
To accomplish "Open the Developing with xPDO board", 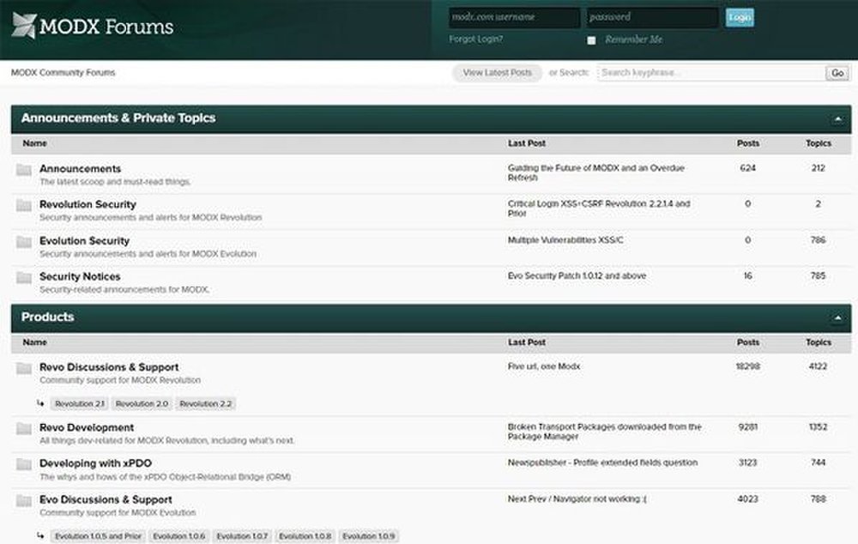I will (95, 463).
